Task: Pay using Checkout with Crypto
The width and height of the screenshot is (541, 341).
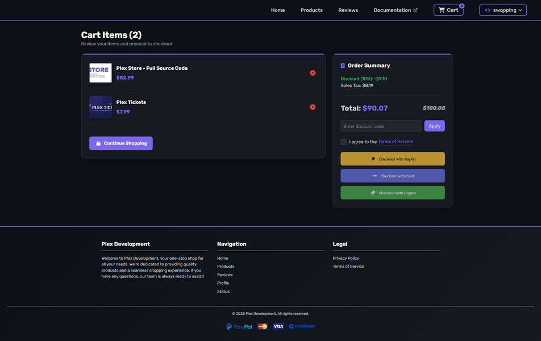Action: (393, 193)
